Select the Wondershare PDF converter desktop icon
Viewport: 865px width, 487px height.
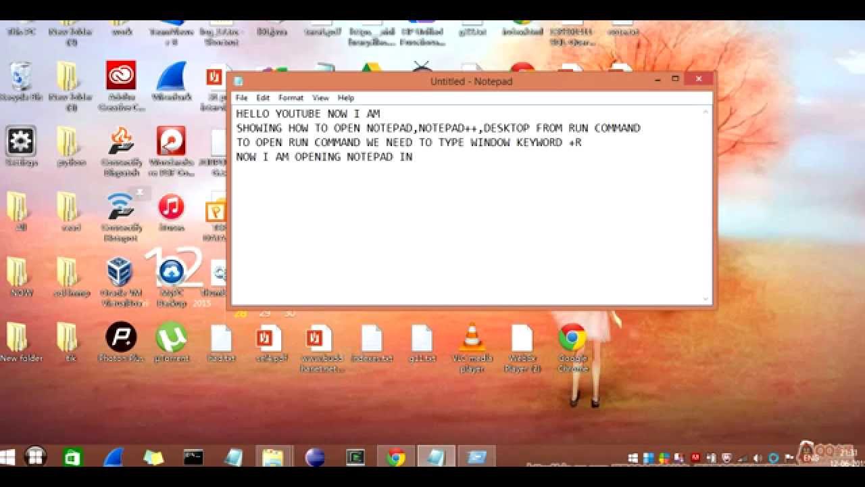point(171,151)
